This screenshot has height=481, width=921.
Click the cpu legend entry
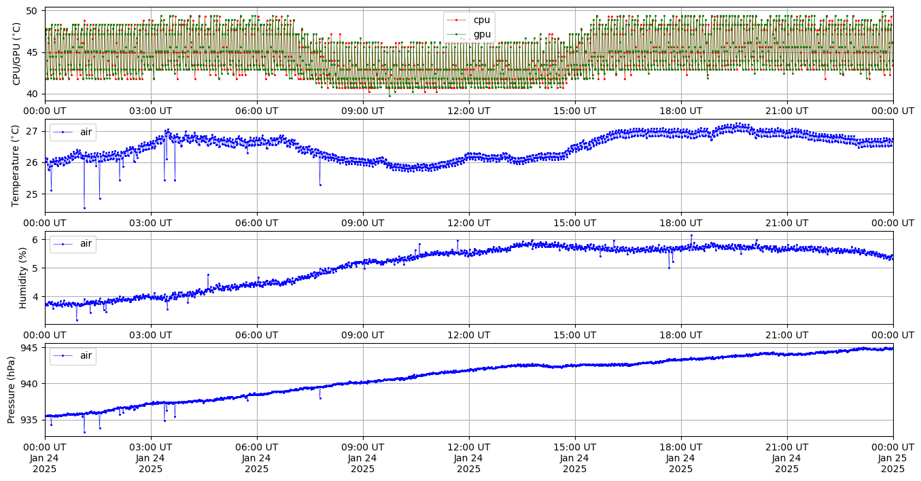[469, 20]
